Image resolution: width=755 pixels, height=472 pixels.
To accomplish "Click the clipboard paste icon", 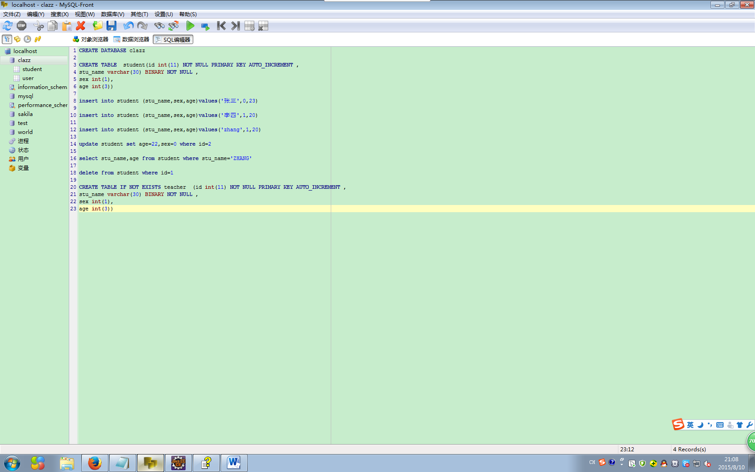I will 67,26.
